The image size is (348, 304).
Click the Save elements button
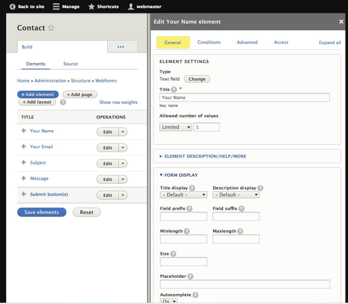(42, 212)
